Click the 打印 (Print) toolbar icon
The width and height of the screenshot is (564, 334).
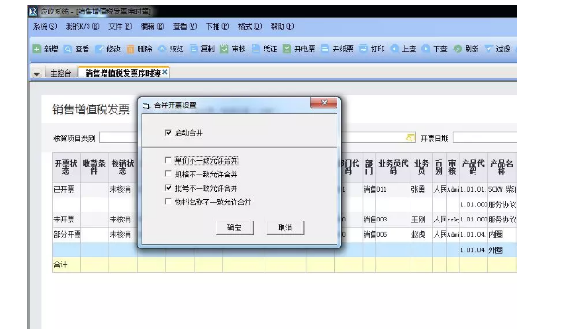coord(364,49)
